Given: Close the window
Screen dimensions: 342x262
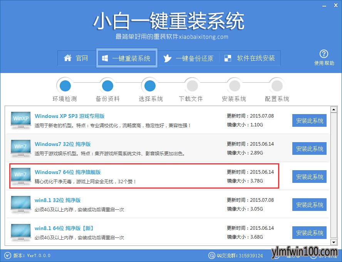Looking at the screenshot, I should (336, 5).
